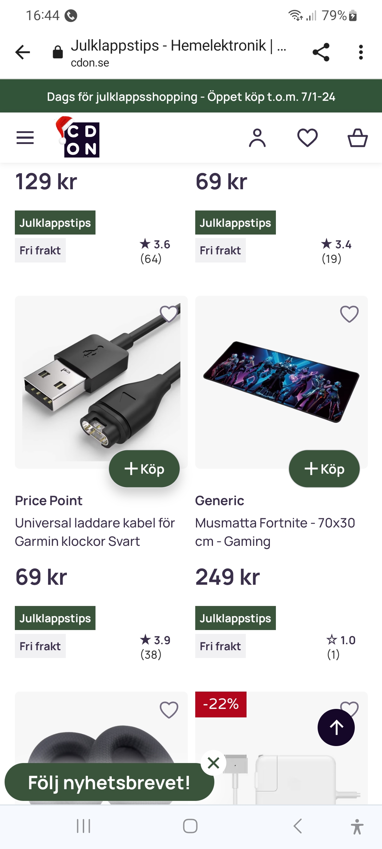Open Universal laddare kabel product title
This screenshot has height=849, width=382.
(x=95, y=532)
